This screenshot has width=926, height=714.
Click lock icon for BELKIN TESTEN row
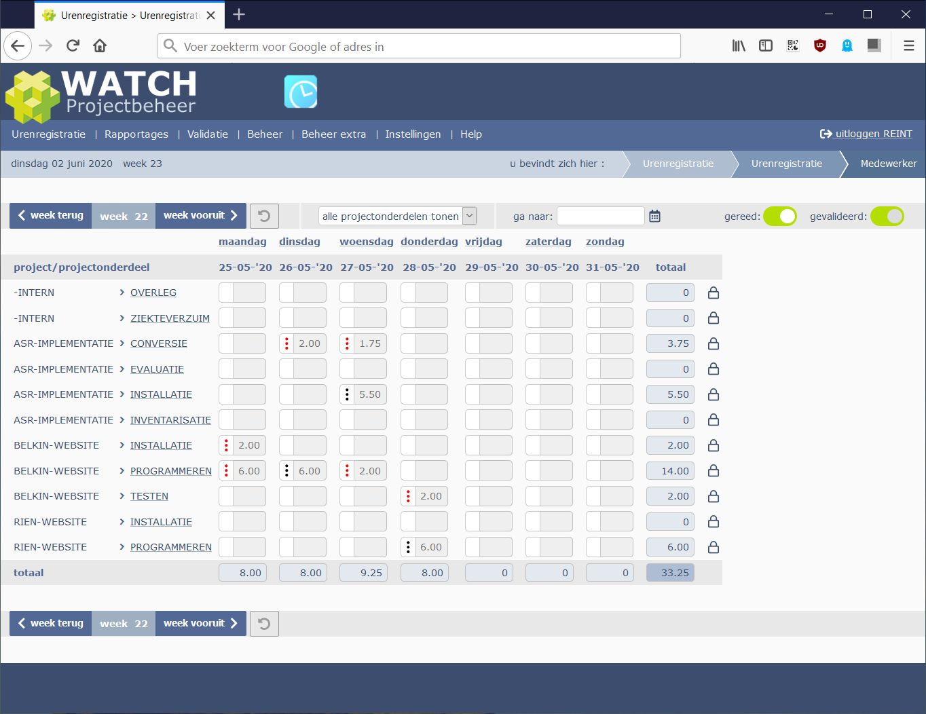point(714,496)
